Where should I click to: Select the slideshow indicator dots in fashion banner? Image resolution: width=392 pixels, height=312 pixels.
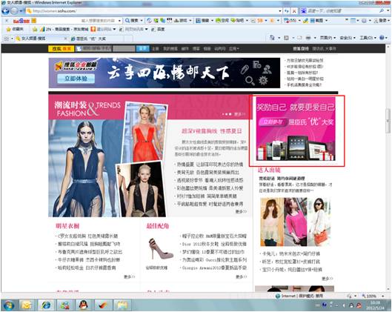(x=227, y=114)
